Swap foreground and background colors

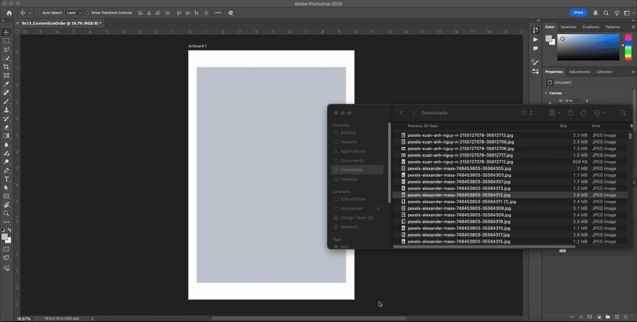[x=9, y=230]
